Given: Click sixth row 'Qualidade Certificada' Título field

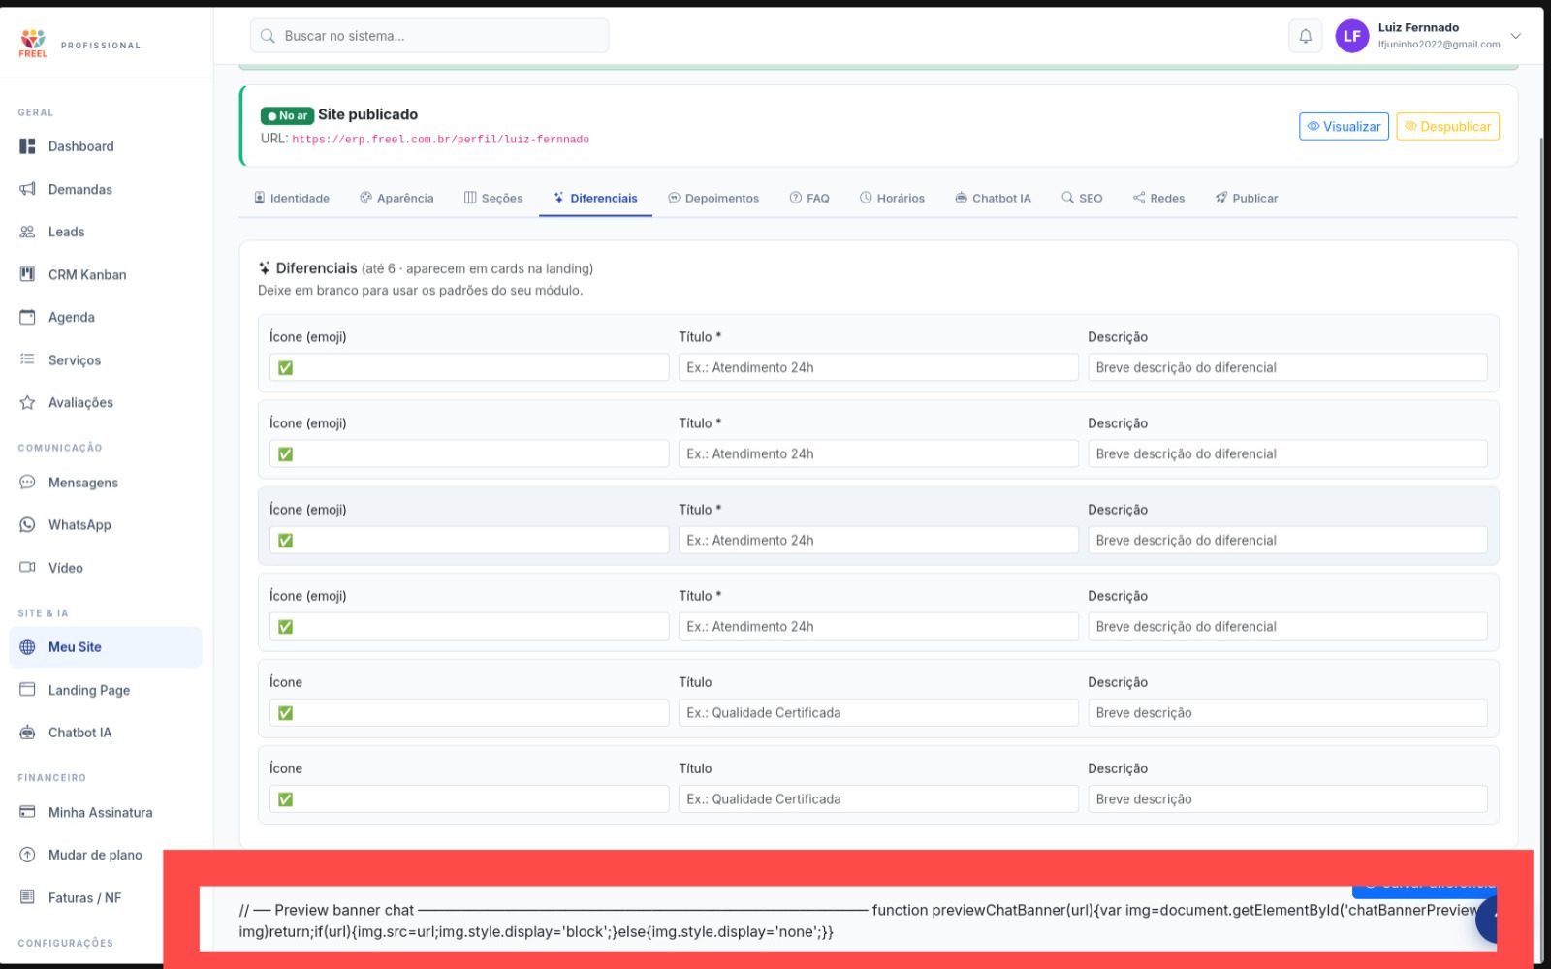Looking at the screenshot, I should 878,798.
